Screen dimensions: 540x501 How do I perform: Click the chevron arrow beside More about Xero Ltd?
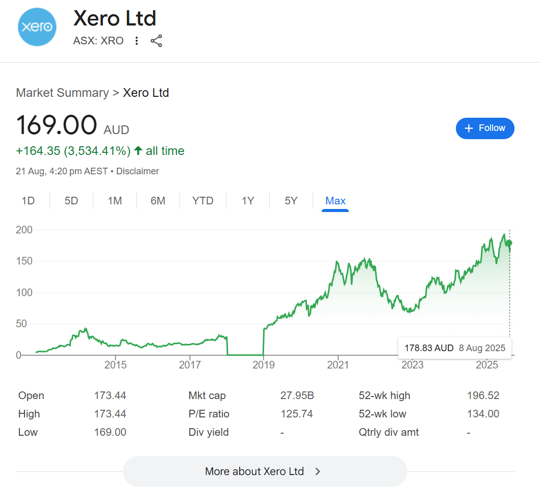pyautogui.click(x=318, y=471)
